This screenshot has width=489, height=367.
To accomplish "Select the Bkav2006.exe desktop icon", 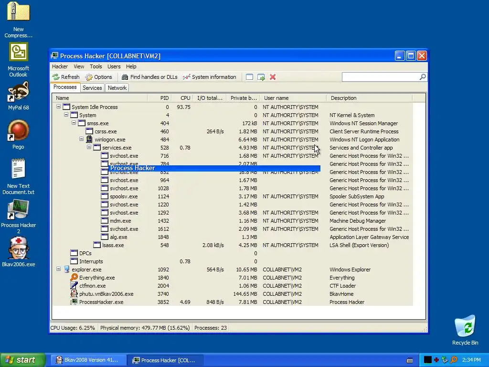I will 18,252.
